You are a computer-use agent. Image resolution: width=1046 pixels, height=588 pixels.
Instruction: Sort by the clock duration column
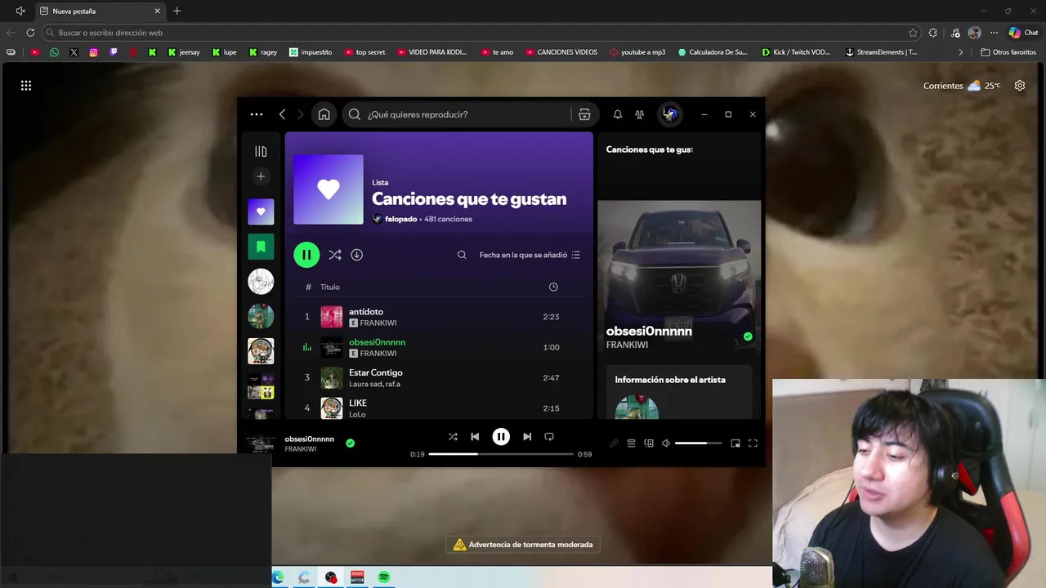point(553,287)
